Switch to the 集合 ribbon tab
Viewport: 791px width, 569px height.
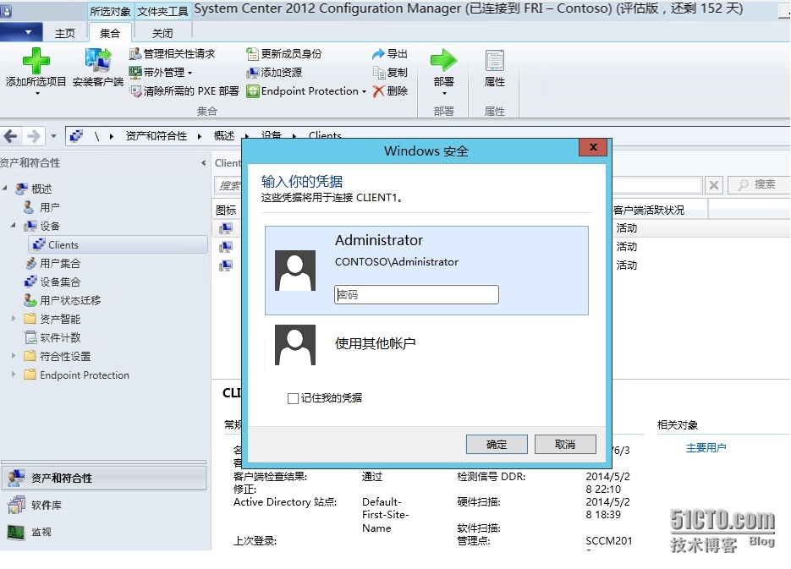110,33
